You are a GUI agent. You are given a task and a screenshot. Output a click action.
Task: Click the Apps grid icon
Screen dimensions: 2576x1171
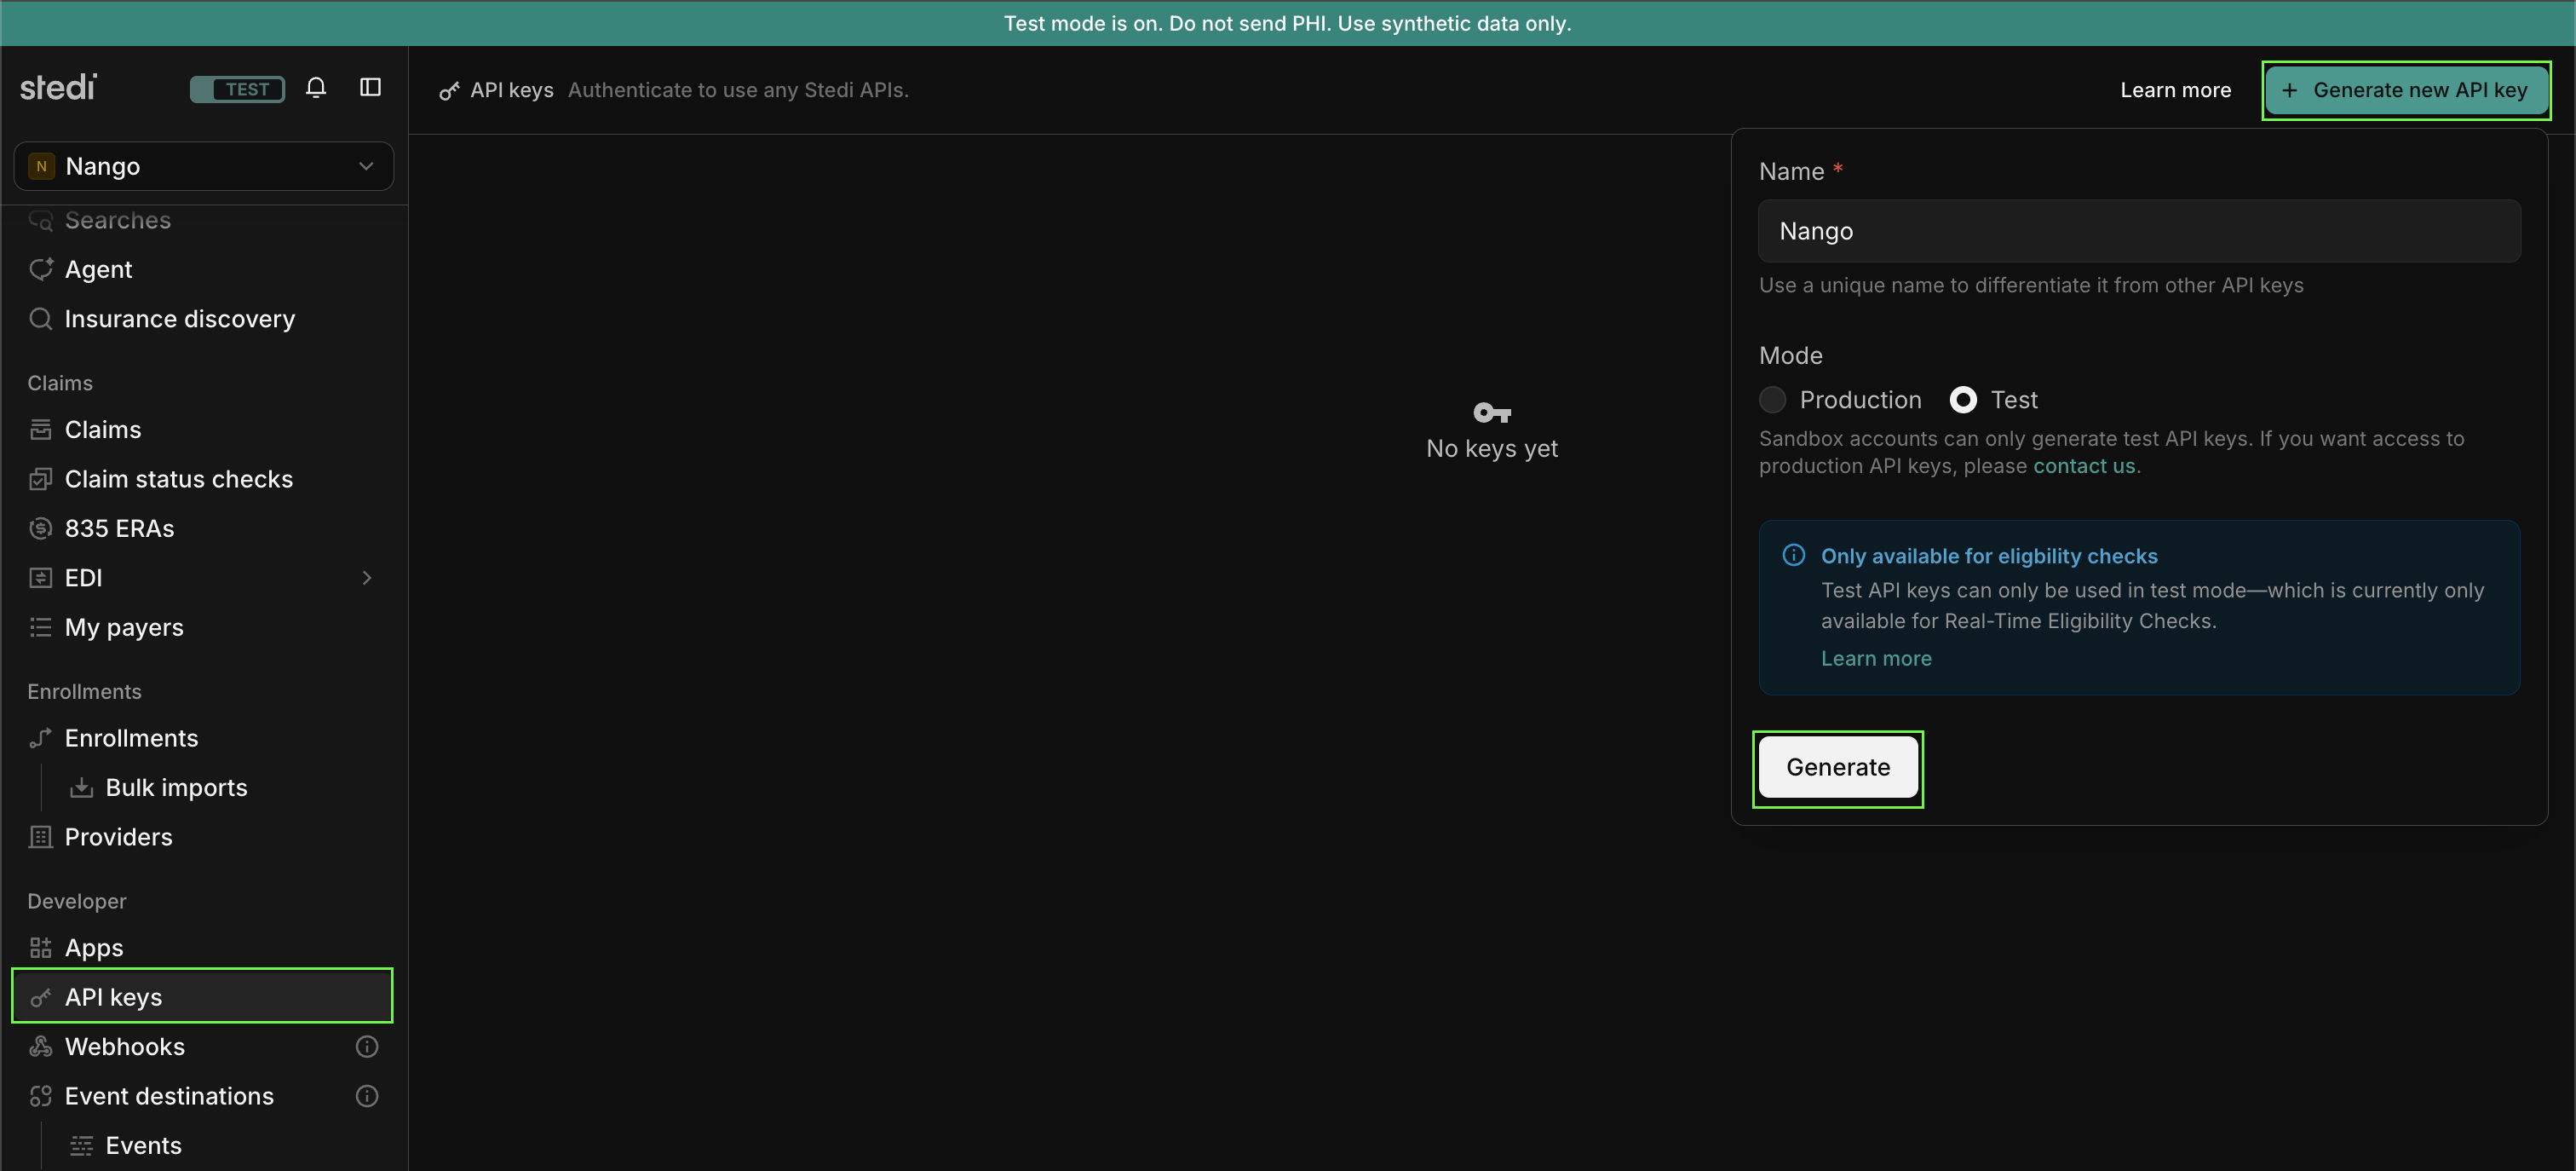(41, 948)
